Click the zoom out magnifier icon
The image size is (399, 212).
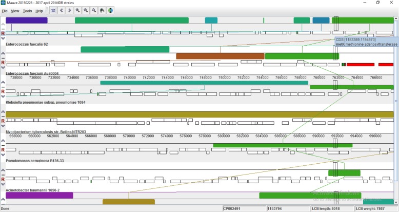(86, 10)
